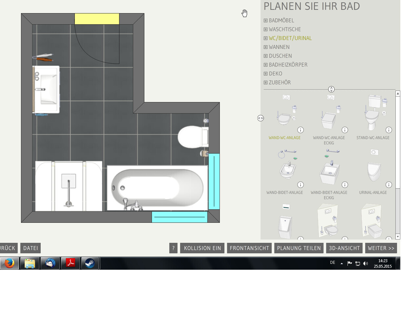
Task: Switch to 3D-Ansicht view
Action: click(x=344, y=248)
